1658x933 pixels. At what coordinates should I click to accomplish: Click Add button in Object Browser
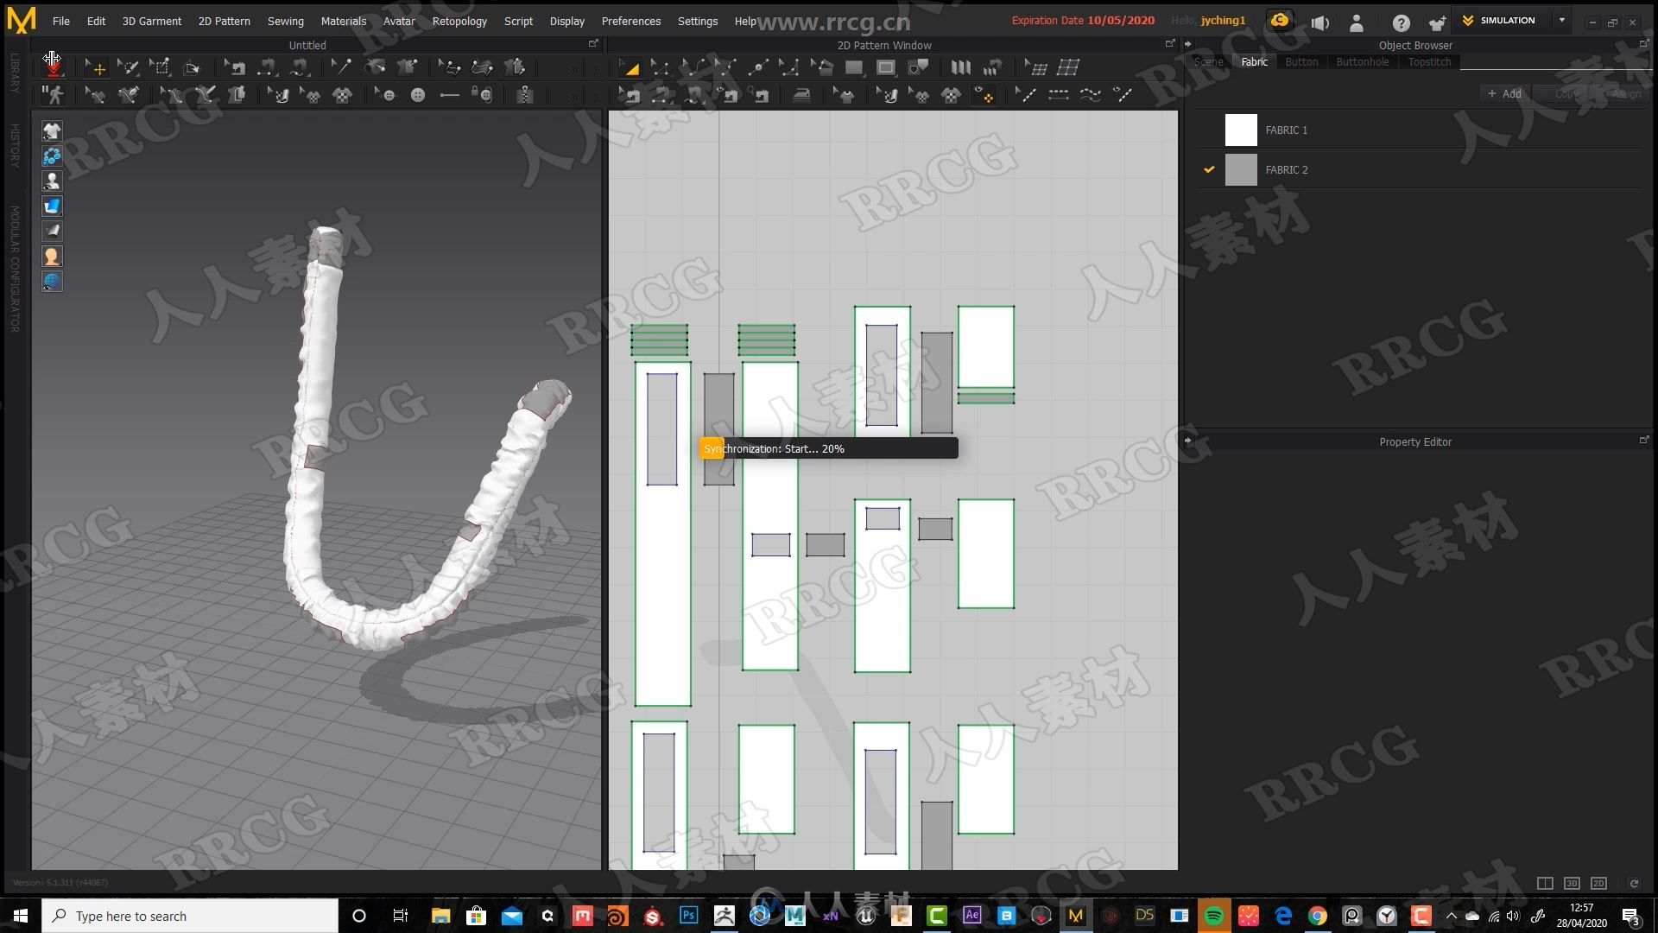(1505, 93)
